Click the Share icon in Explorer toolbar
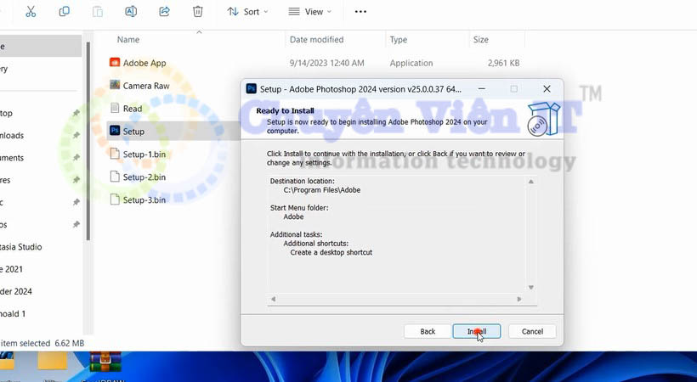 pyautogui.click(x=164, y=12)
